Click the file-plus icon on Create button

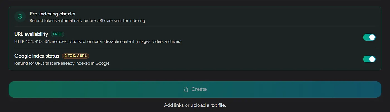(x=186, y=89)
